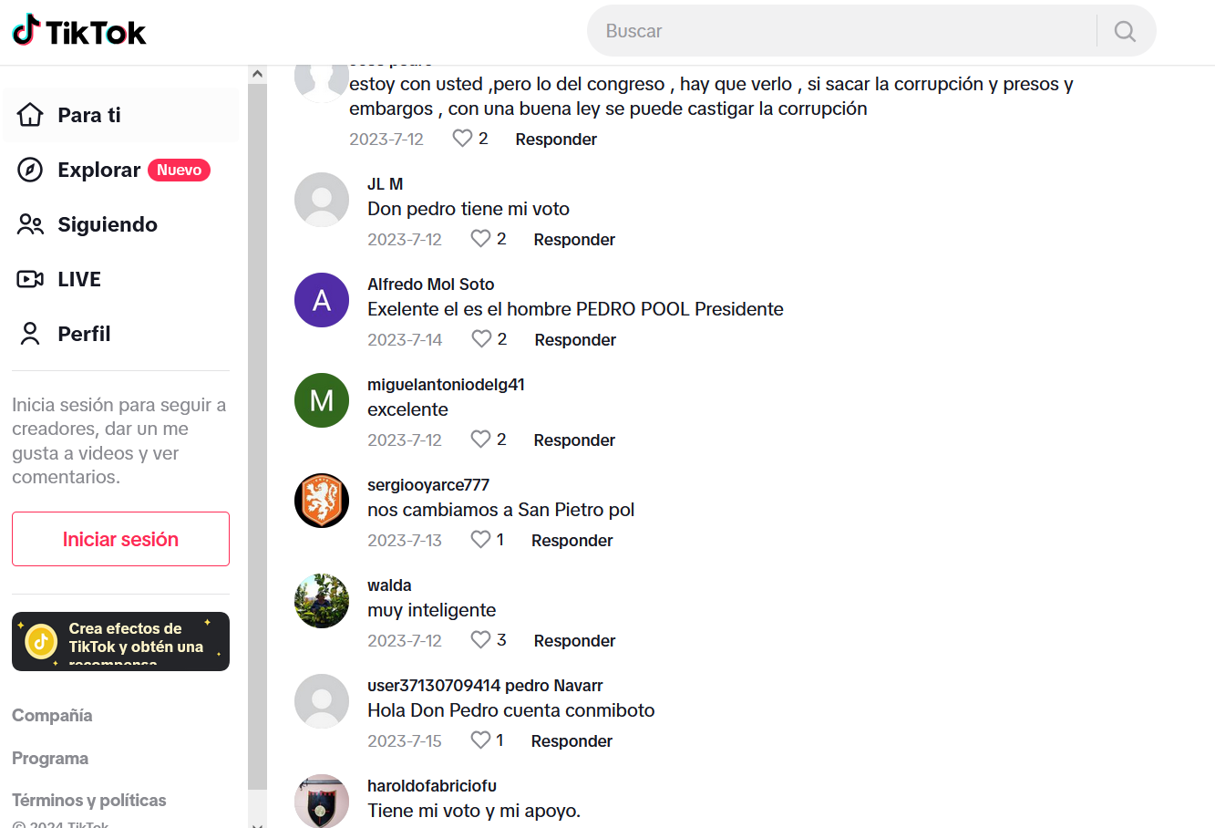Click the TikTok logo
The height and width of the screenshot is (828, 1215).
(x=78, y=32)
